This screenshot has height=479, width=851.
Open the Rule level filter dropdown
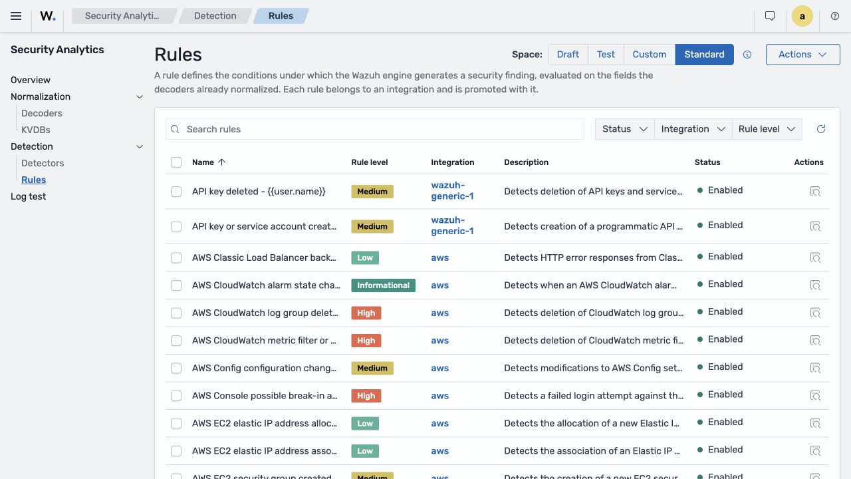point(767,129)
